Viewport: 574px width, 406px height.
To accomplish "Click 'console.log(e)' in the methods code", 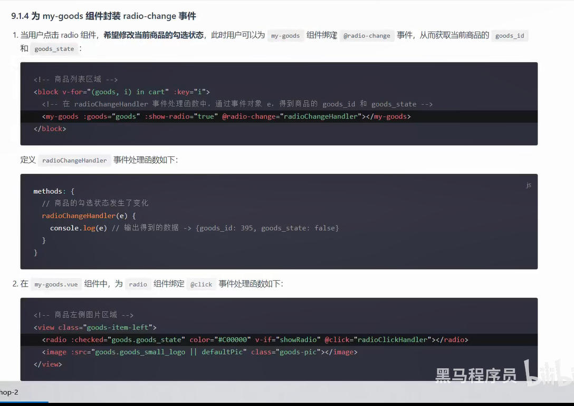I will click(78, 228).
